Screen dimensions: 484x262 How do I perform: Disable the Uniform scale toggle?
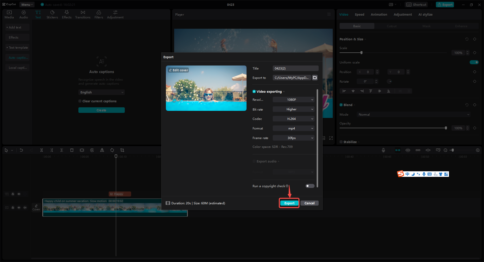474,62
